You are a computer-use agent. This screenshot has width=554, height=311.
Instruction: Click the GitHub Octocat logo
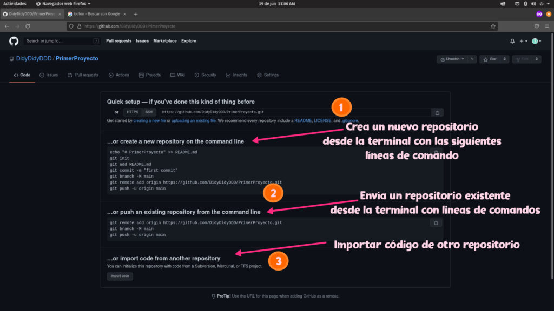(x=14, y=40)
